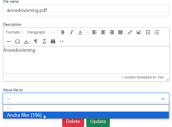Center-align the description text

pos(103,32)
